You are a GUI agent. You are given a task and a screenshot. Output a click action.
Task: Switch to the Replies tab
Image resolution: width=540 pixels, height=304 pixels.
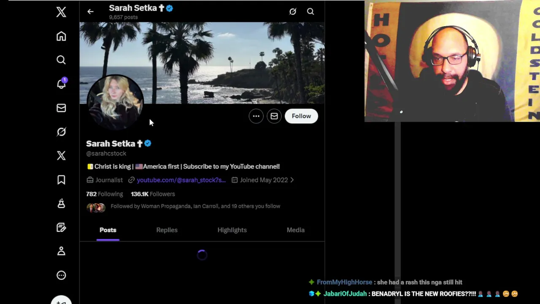[167, 230]
